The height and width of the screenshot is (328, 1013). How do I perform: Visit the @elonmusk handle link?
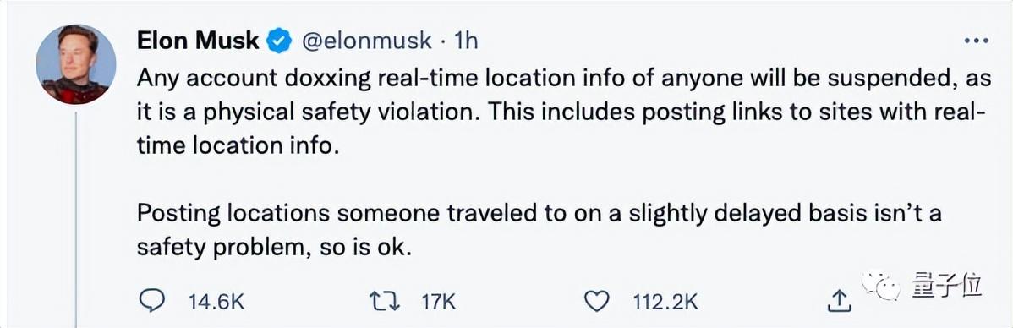click(x=367, y=41)
